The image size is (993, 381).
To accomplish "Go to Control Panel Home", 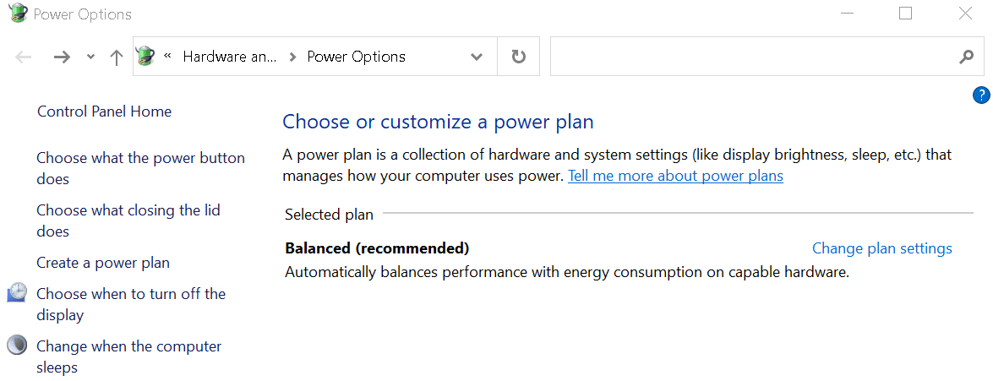I will coord(105,112).
